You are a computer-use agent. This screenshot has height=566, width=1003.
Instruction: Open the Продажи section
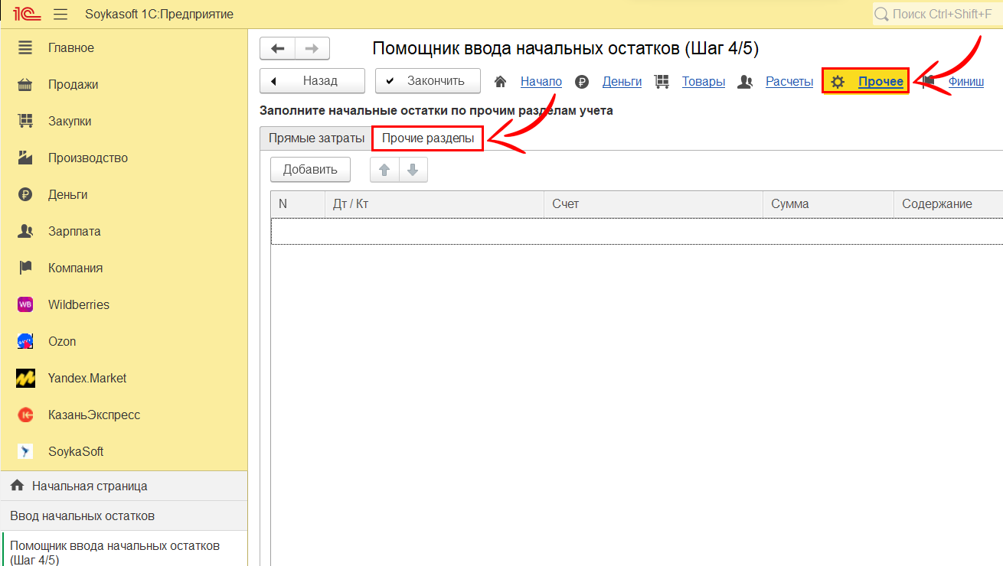tap(73, 84)
